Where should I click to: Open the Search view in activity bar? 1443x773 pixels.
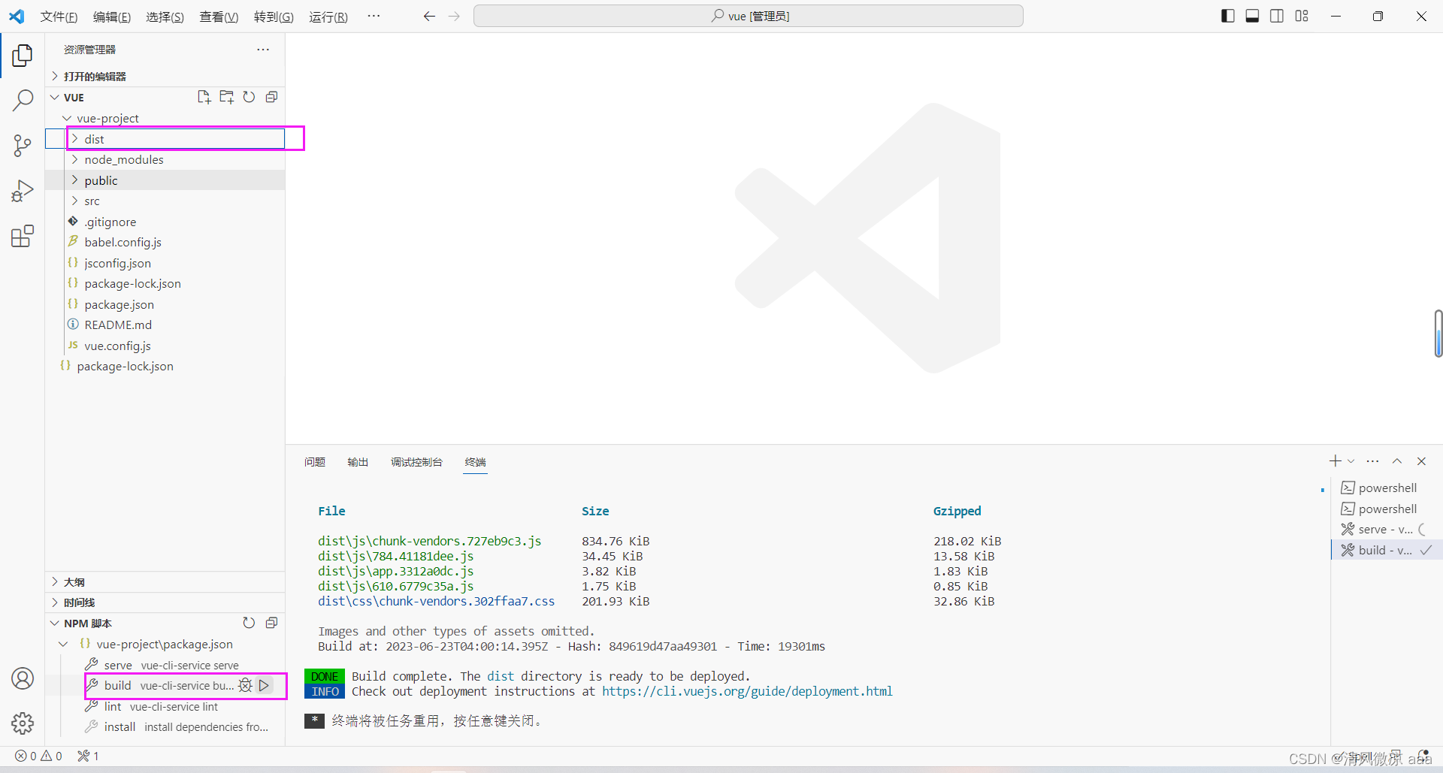pos(23,100)
